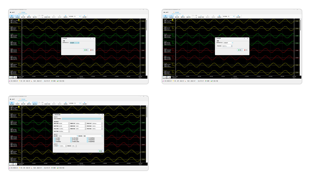Click the recording file save path input field

coord(81,119)
